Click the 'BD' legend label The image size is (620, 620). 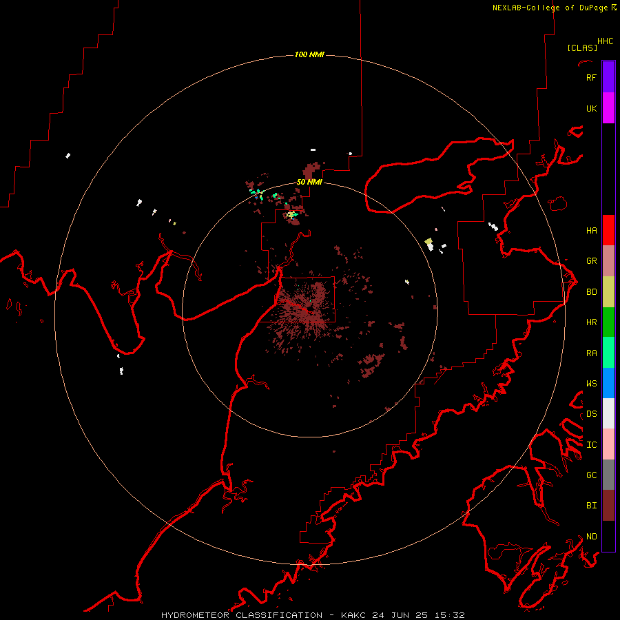(x=591, y=291)
